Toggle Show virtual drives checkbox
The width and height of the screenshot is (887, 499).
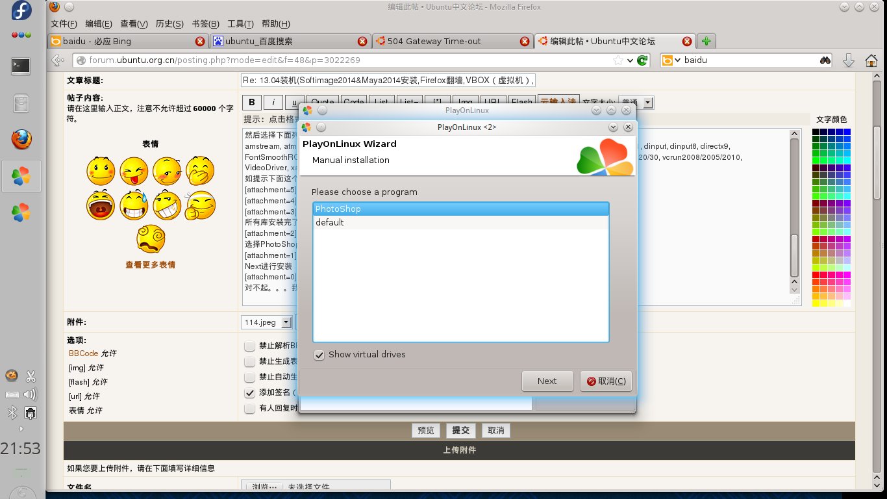[319, 355]
